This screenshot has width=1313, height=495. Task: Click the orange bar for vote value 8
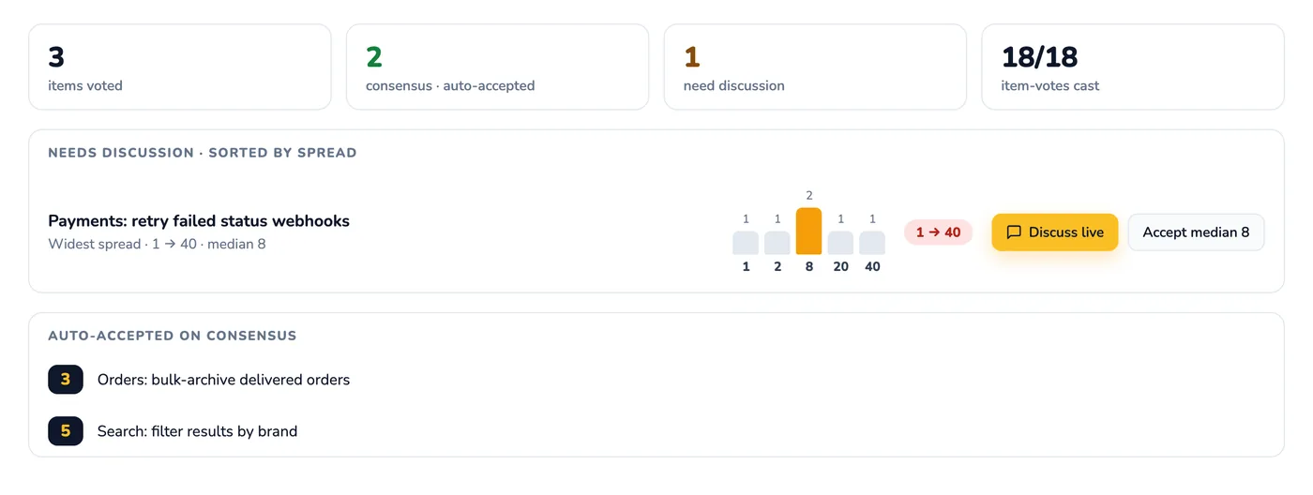point(808,232)
